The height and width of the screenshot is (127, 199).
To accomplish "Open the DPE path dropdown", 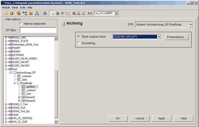I will (191, 25).
